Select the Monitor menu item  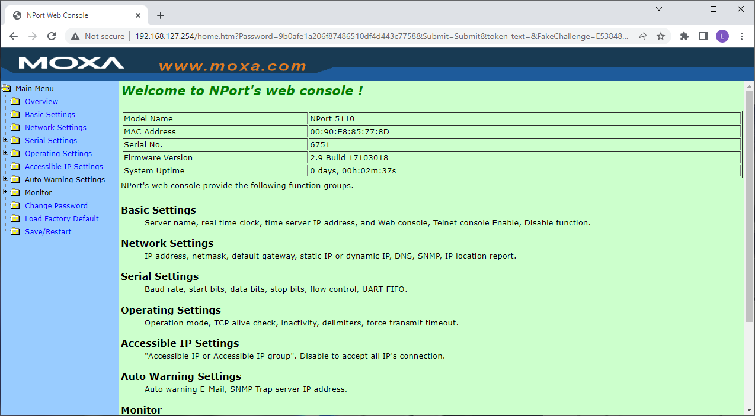click(x=39, y=193)
